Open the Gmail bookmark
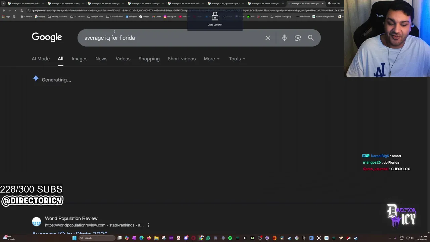This screenshot has width=430, height=242. coord(156,17)
